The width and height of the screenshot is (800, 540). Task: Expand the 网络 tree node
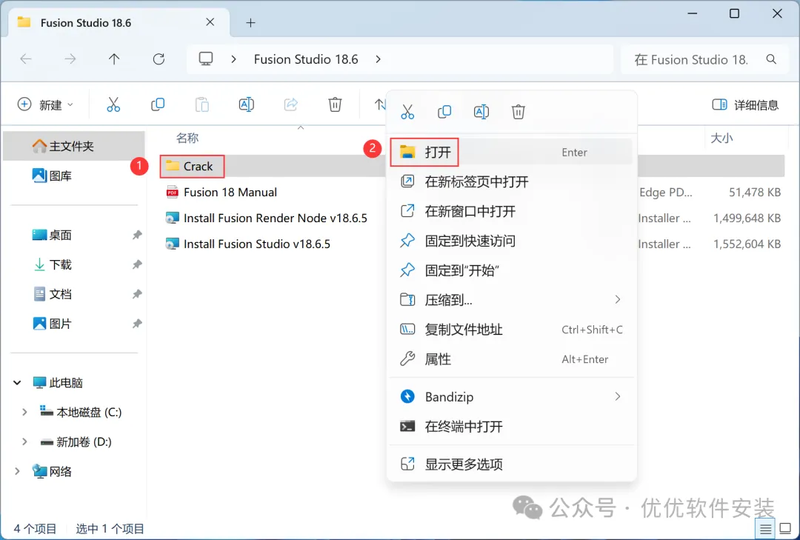pyautogui.click(x=17, y=471)
